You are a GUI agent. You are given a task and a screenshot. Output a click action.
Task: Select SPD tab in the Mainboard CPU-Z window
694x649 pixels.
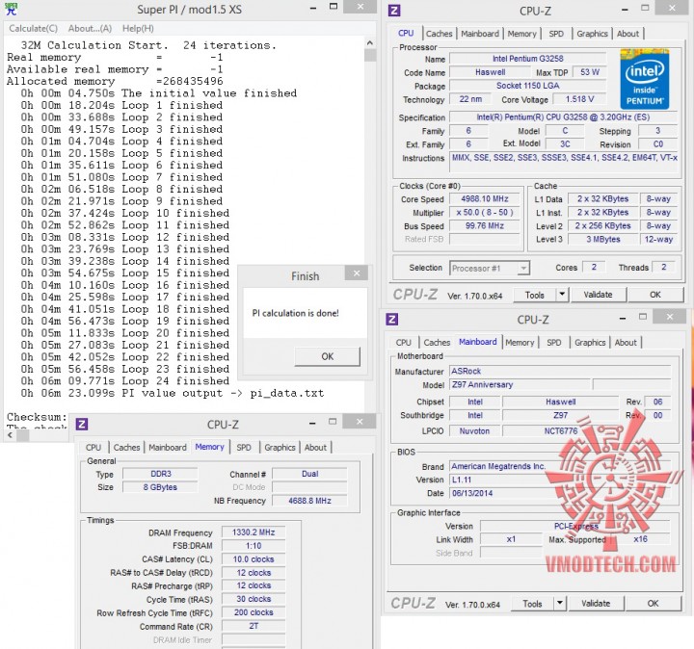point(553,343)
